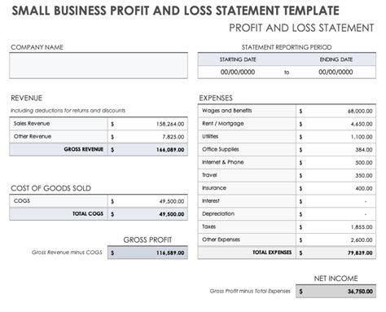Select the Wages and Benefits amount cell
Screen dimensions: 386x312
[x=336, y=111]
